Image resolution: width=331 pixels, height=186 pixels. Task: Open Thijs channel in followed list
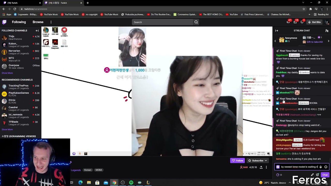coord(21,38)
